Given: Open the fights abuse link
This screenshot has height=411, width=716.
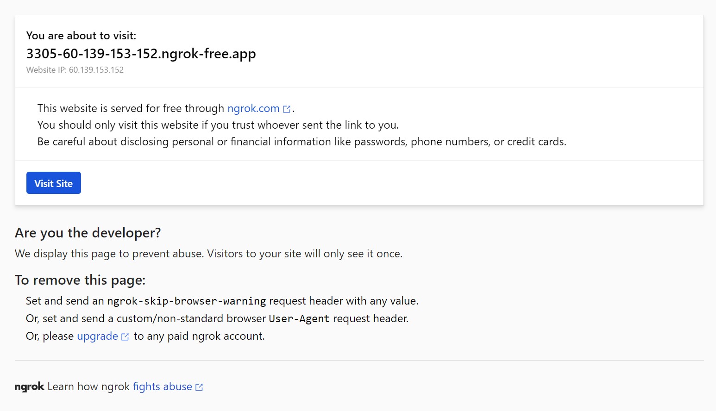Looking at the screenshot, I should point(163,386).
